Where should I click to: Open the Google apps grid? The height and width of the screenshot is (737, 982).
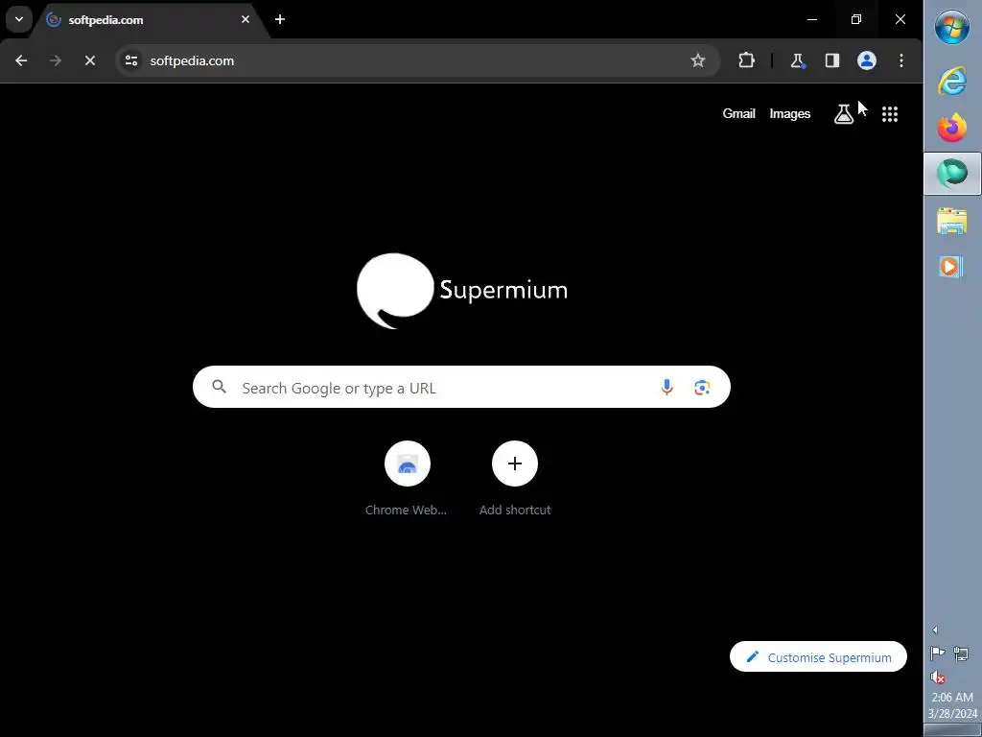point(890,114)
